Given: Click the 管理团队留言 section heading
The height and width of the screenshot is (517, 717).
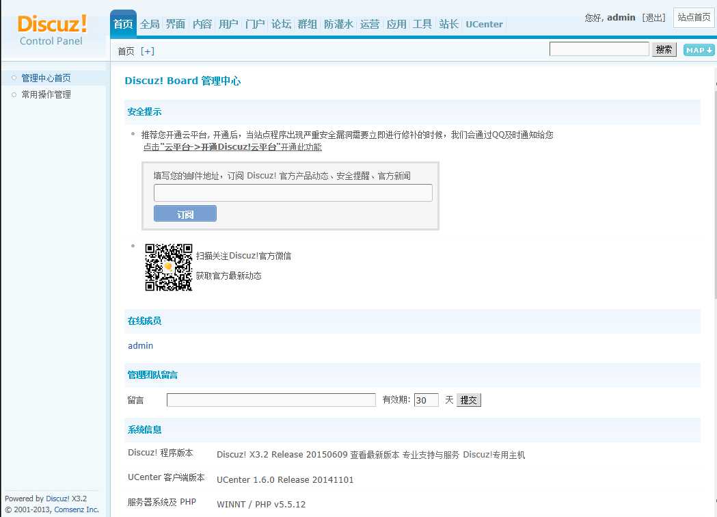Looking at the screenshot, I should (x=152, y=375).
